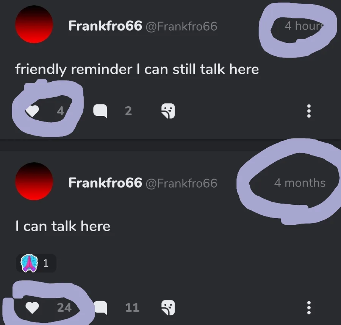Like the "friendly reminder" post with heart
Screen dimensions: 341x325
(x=32, y=111)
